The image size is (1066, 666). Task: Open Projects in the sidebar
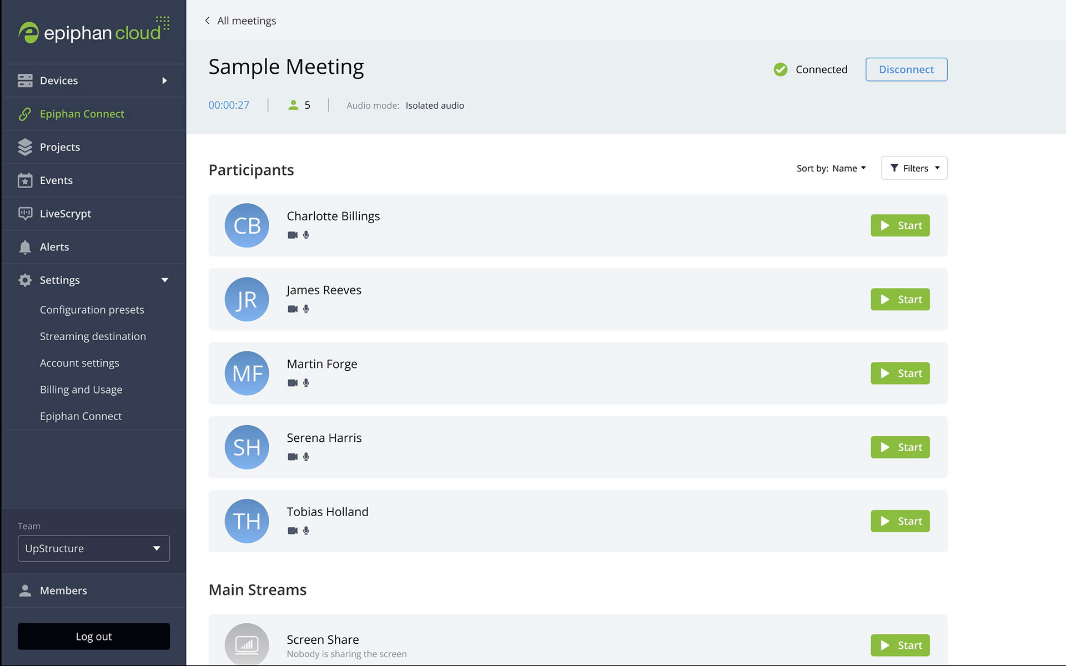pos(94,147)
